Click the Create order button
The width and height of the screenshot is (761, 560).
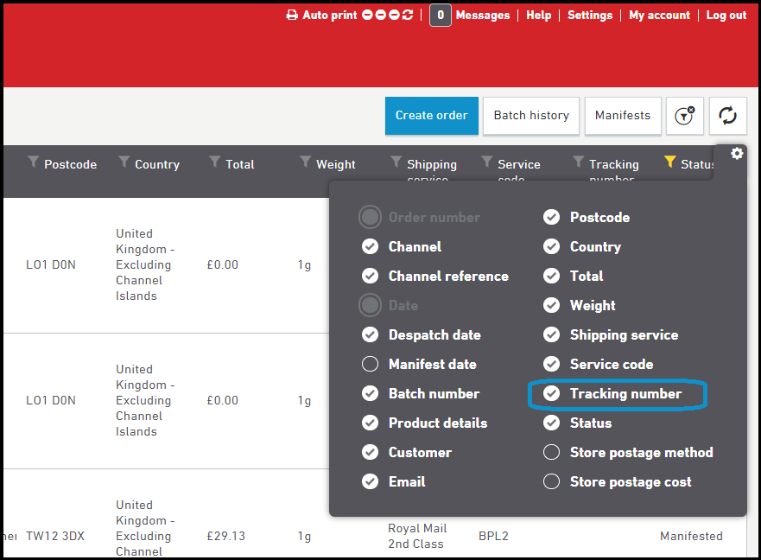point(431,116)
